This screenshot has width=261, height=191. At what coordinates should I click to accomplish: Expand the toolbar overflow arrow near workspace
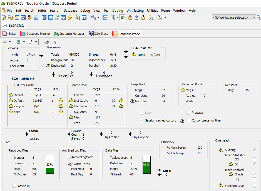point(209,19)
